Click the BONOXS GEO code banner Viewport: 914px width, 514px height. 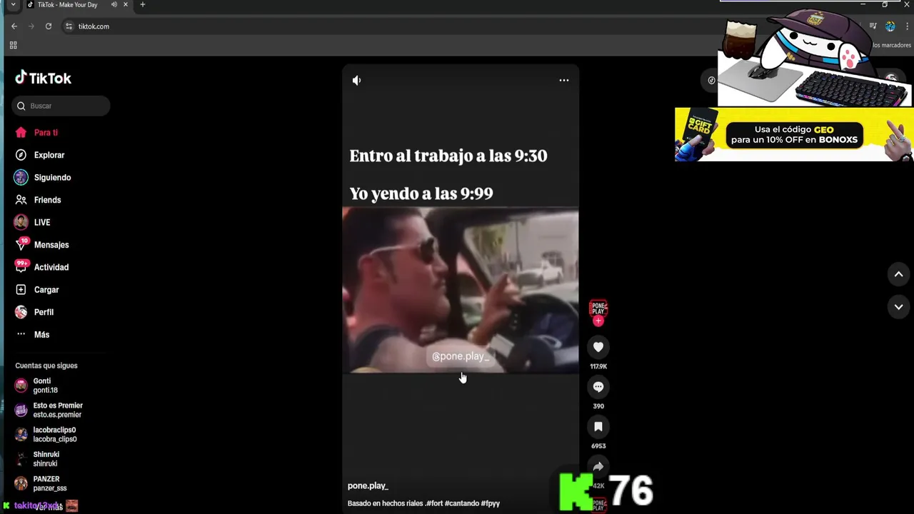tap(794, 134)
